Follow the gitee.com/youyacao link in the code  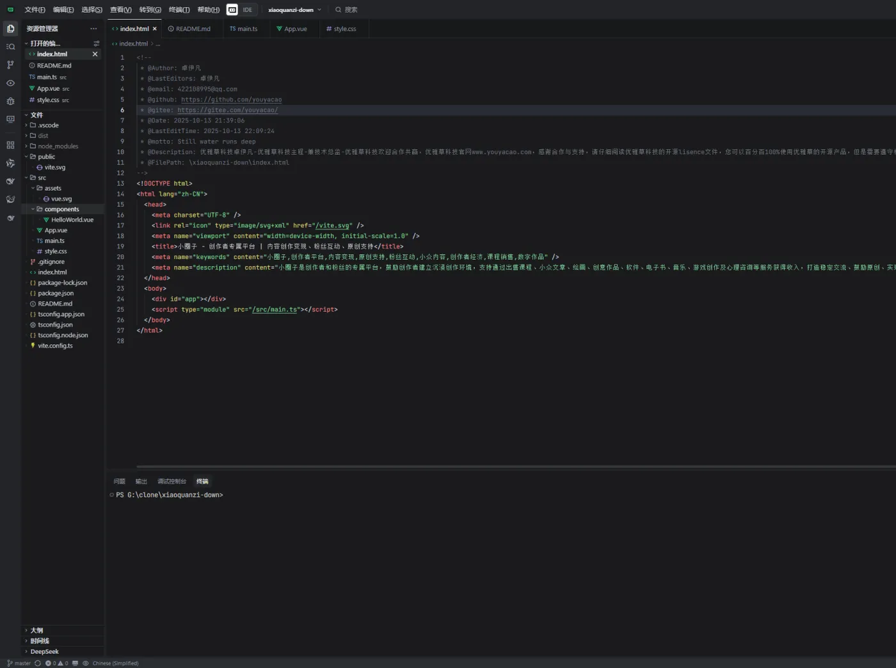click(x=227, y=110)
